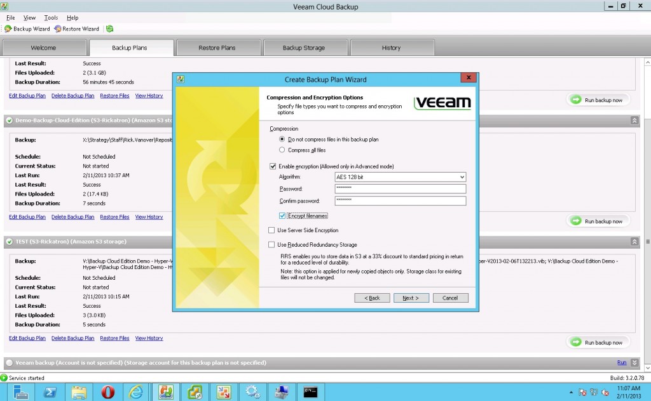Switch to the History tab

[x=391, y=48]
